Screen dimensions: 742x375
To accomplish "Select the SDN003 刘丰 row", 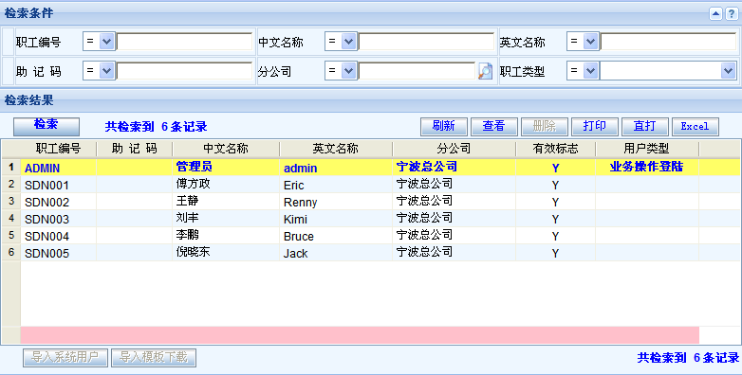I will (360, 219).
